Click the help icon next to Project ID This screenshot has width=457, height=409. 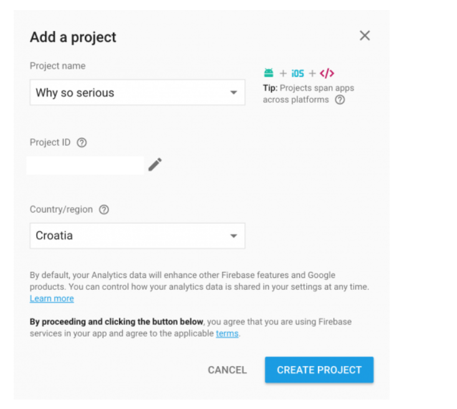point(82,143)
